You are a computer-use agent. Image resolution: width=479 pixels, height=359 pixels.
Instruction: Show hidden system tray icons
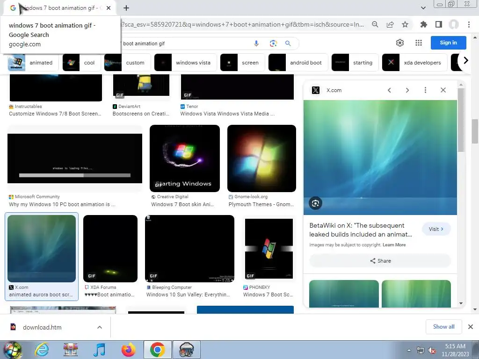pos(409,350)
